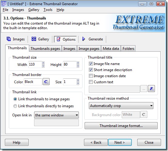Open the Images menu
Screen dimensions: 168x151
[x=18, y=10]
